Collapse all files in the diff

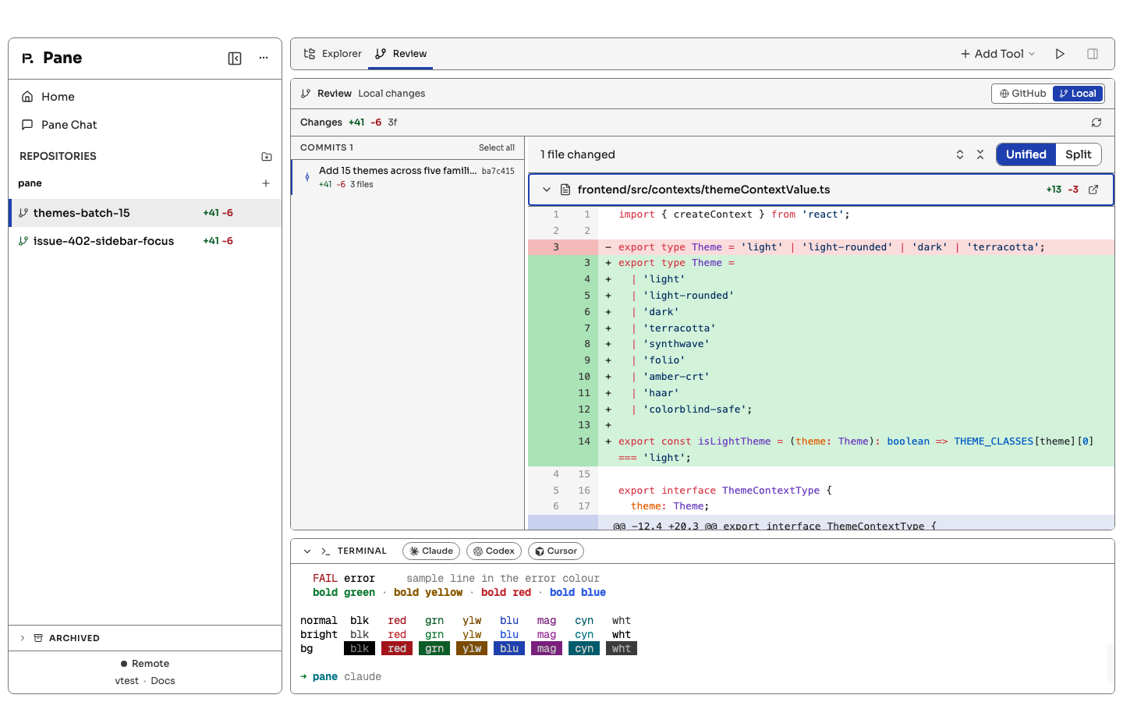pos(980,154)
